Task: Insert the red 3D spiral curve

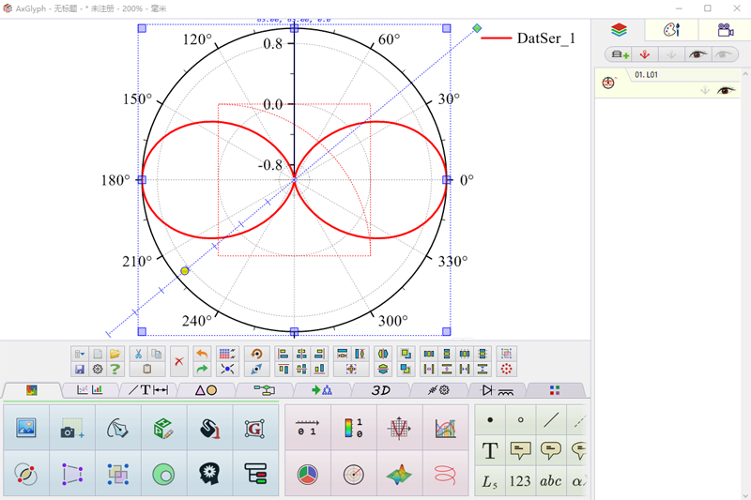Action: [445, 474]
